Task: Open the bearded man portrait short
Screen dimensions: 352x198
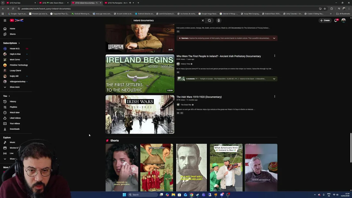Action: pos(191,167)
